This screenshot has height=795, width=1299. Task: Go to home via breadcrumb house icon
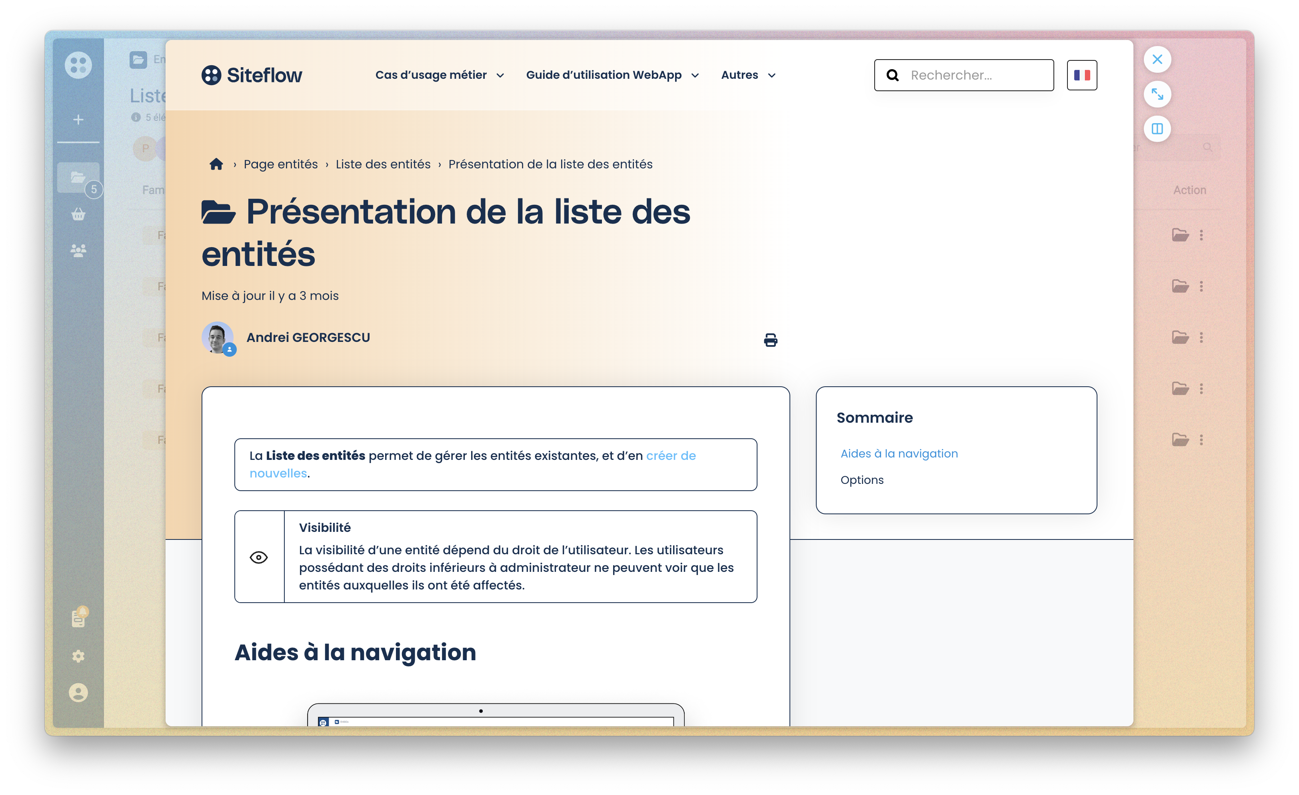216,164
